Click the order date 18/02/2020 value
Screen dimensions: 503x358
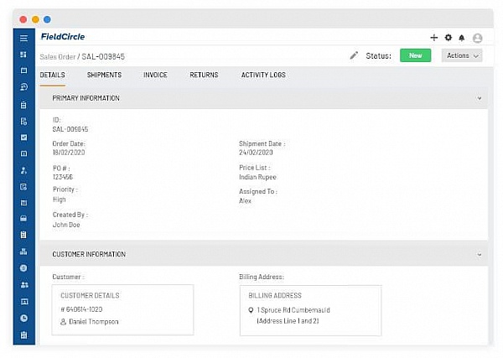point(69,153)
